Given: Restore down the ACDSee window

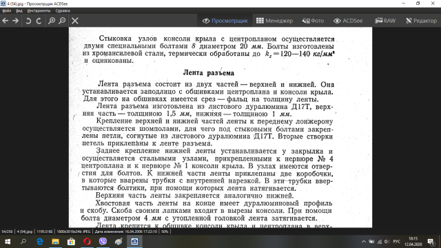Looking at the screenshot, I should tap(418, 3).
